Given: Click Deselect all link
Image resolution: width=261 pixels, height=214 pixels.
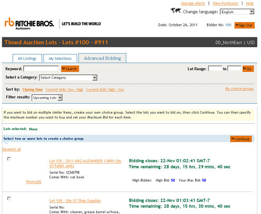Looking at the screenshot, I should (x=11, y=149).
